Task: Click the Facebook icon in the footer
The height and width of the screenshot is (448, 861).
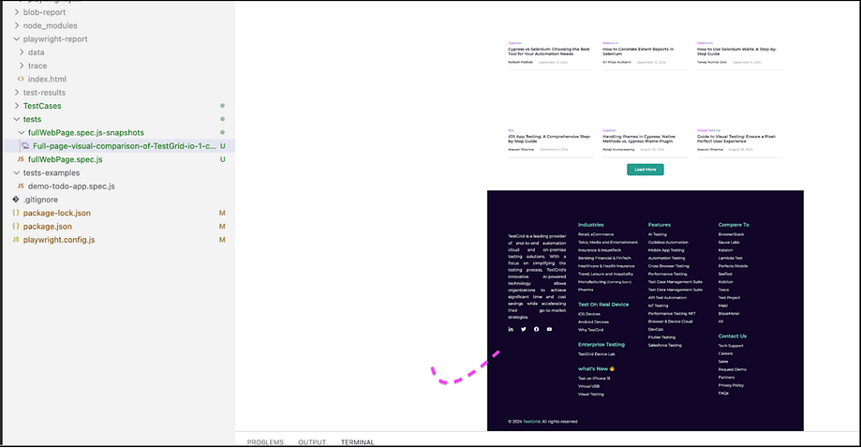Action: pyautogui.click(x=537, y=329)
